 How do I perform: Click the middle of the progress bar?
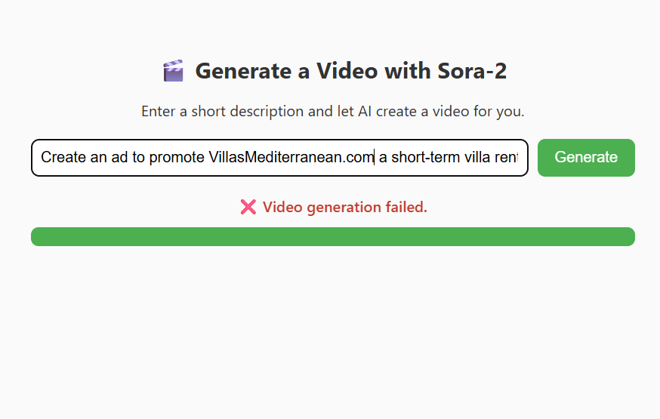(332, 236)
